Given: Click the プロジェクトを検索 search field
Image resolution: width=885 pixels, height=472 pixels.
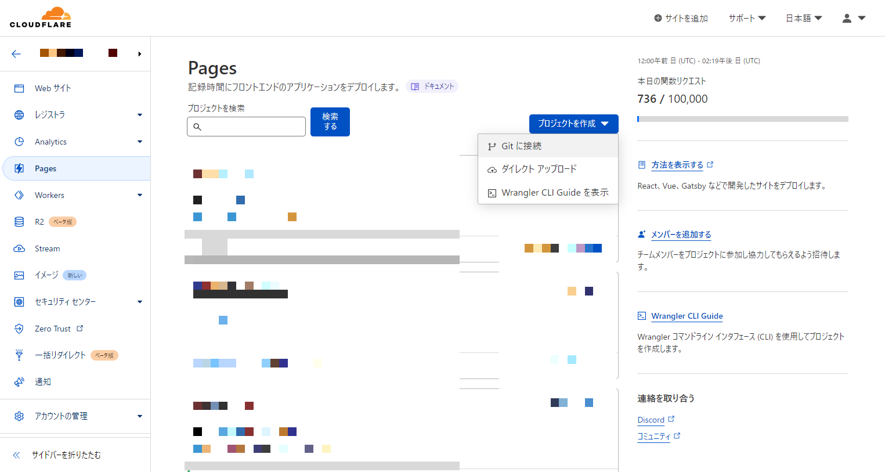Looking at the screenshot, I should 246,127.
